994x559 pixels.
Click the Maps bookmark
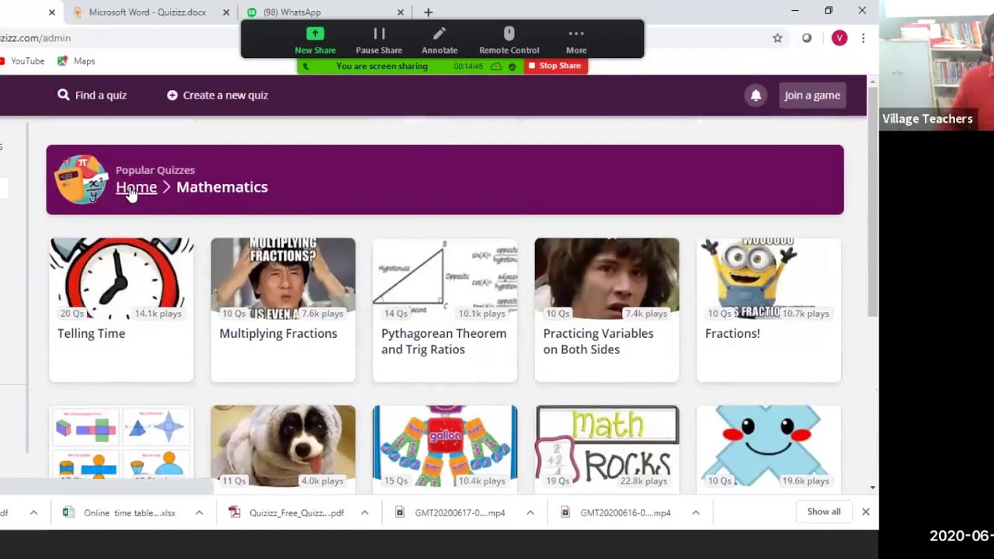click(x=76, y=61)
